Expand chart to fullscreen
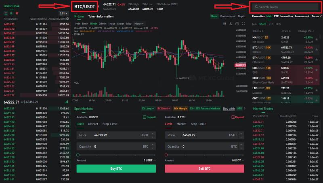 [243, 24]
